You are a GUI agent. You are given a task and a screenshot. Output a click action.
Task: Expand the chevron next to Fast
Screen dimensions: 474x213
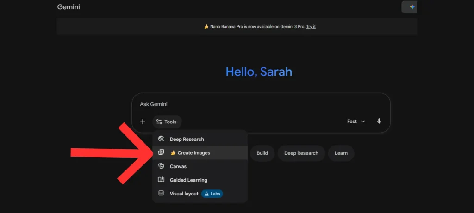coord(363,122)
